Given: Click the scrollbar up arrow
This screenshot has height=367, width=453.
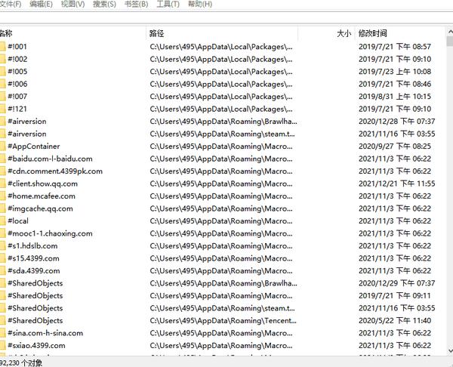Looking at the screenshot, I should click(450, 32).
